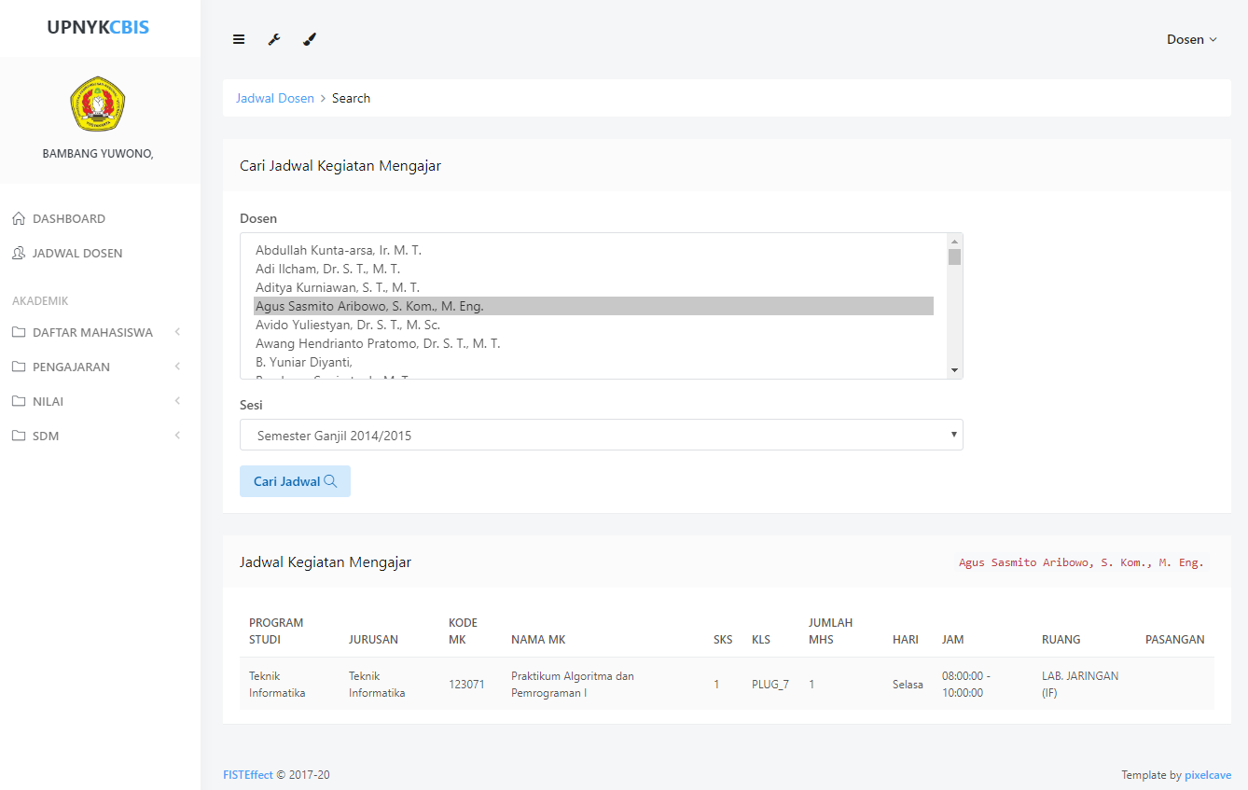Open the FISTEffect footer link
1248x790 pixels.
click(248, 775)
